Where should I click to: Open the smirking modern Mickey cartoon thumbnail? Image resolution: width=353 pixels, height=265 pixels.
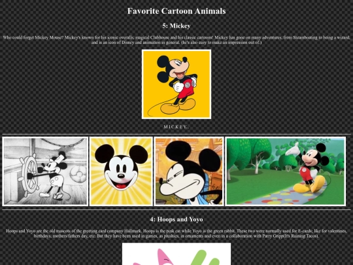pyautogui.click(x=189, y=171)
